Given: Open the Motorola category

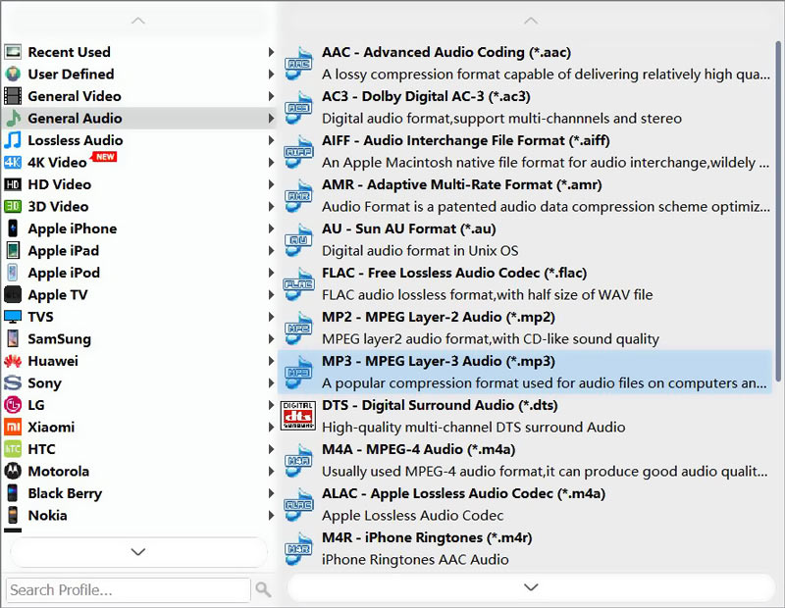Looking at the screenshot, I should 139,471.
